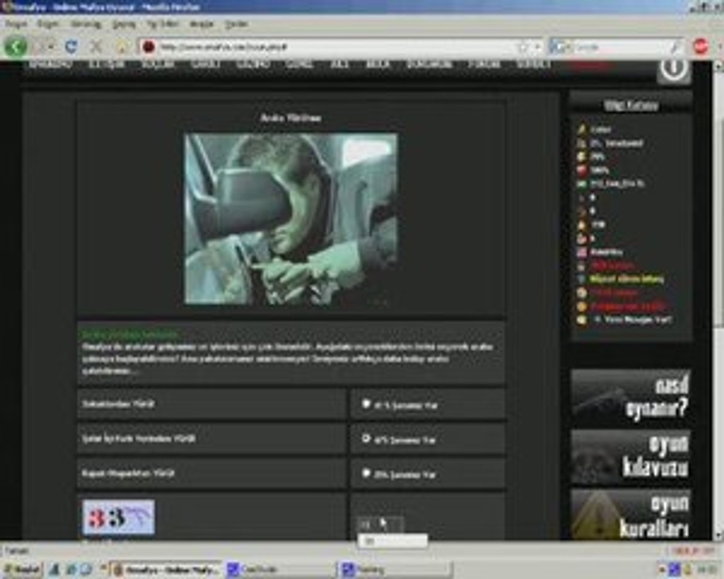Click the red health icon in Bilgi Kutusu
The width and height of the screenshot is (724, 579).
[x=581, y=170]
